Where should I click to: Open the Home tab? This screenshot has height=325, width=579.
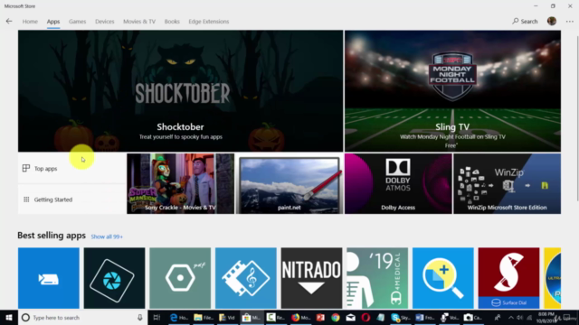coord(30,22)
